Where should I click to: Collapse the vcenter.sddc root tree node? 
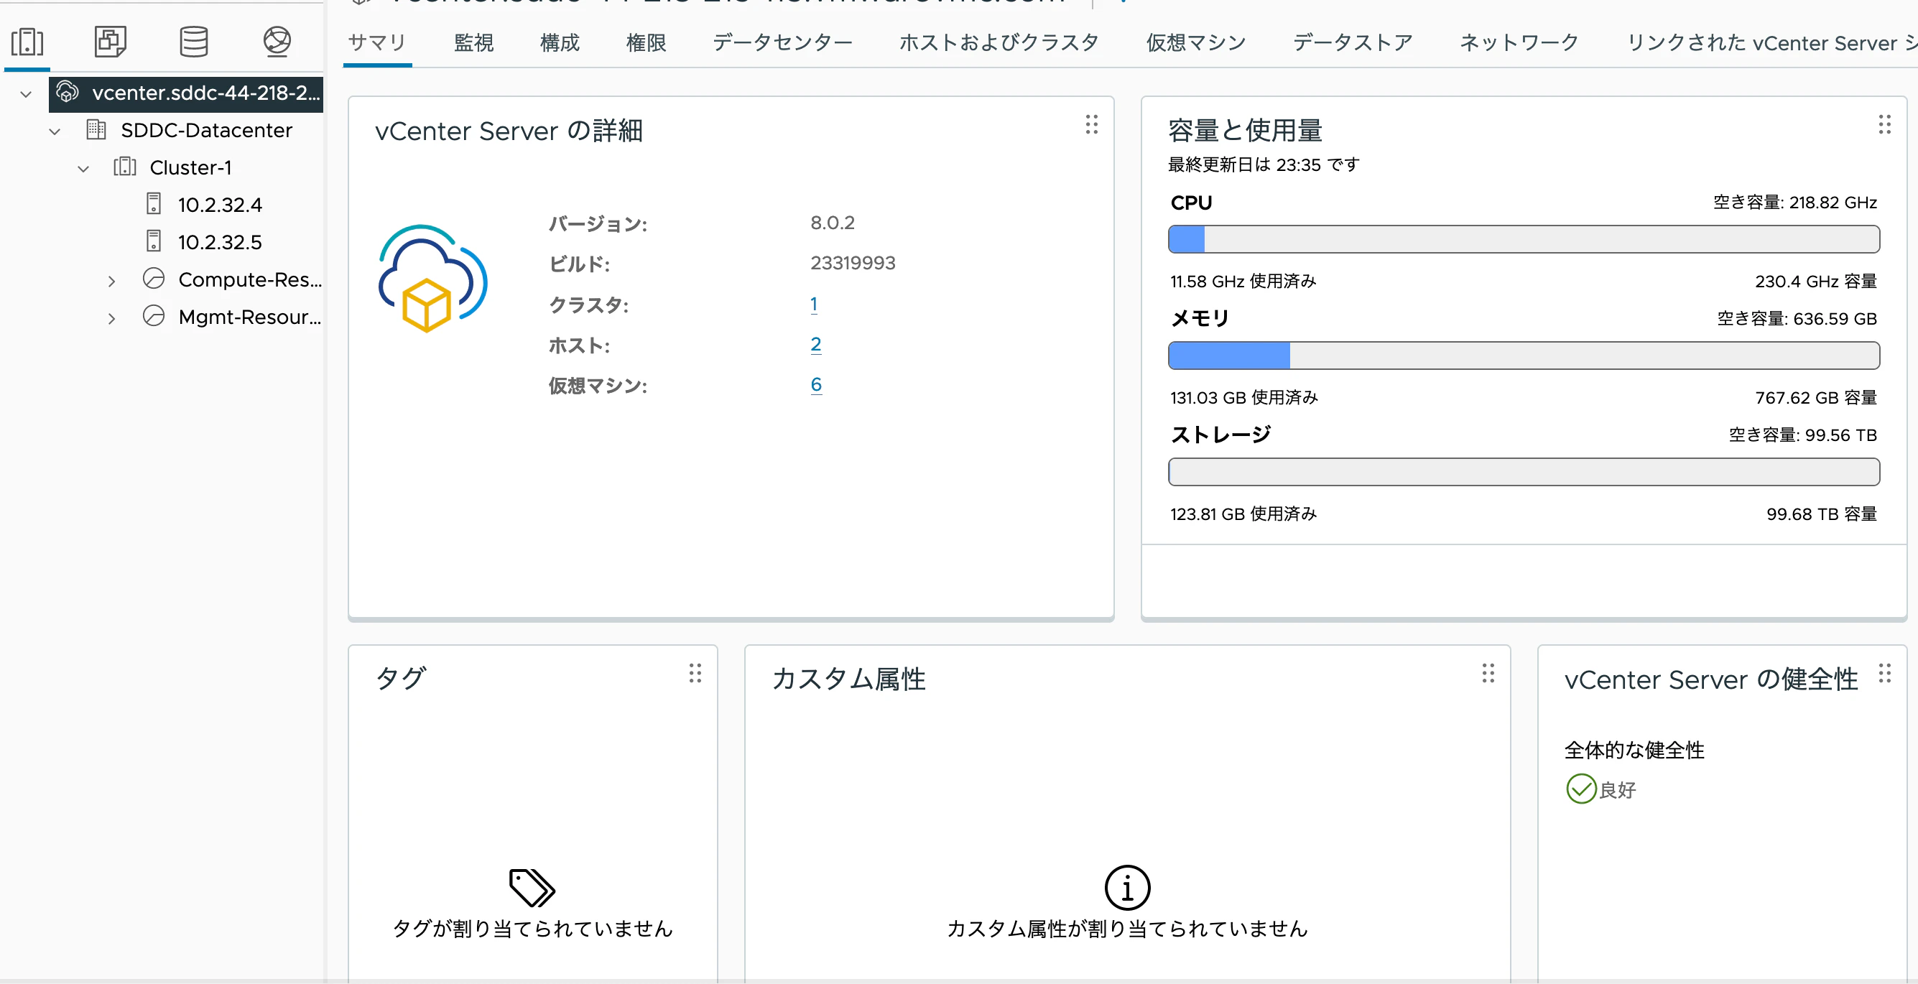tap(26, 95)
